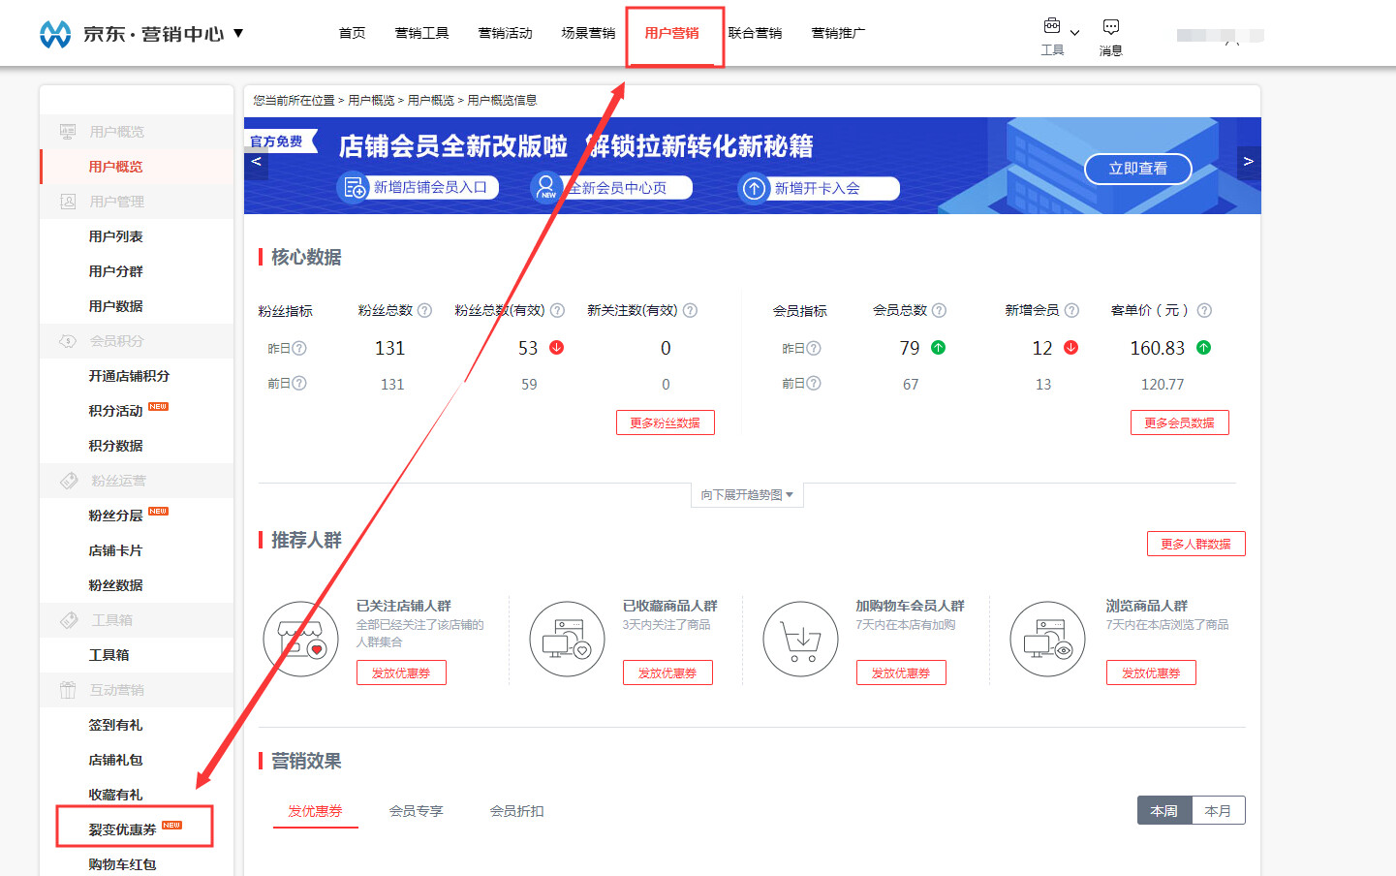This screenshot has width=1396, height=876.
Task: Click the 更多会员数据 button
Action: point(1180,422)
